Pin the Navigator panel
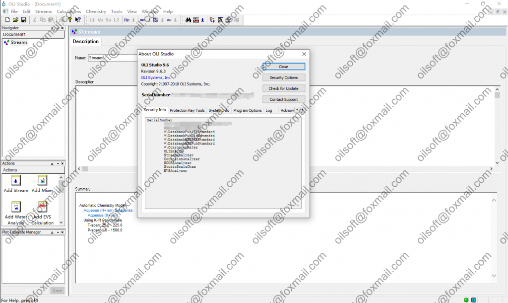Viewport: 508px width, 303px height. pyautogui.click(x=52, y=28)
